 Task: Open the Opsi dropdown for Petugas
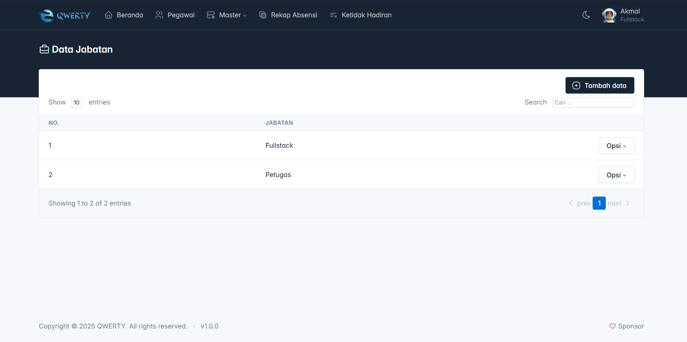tap(616, 175)
